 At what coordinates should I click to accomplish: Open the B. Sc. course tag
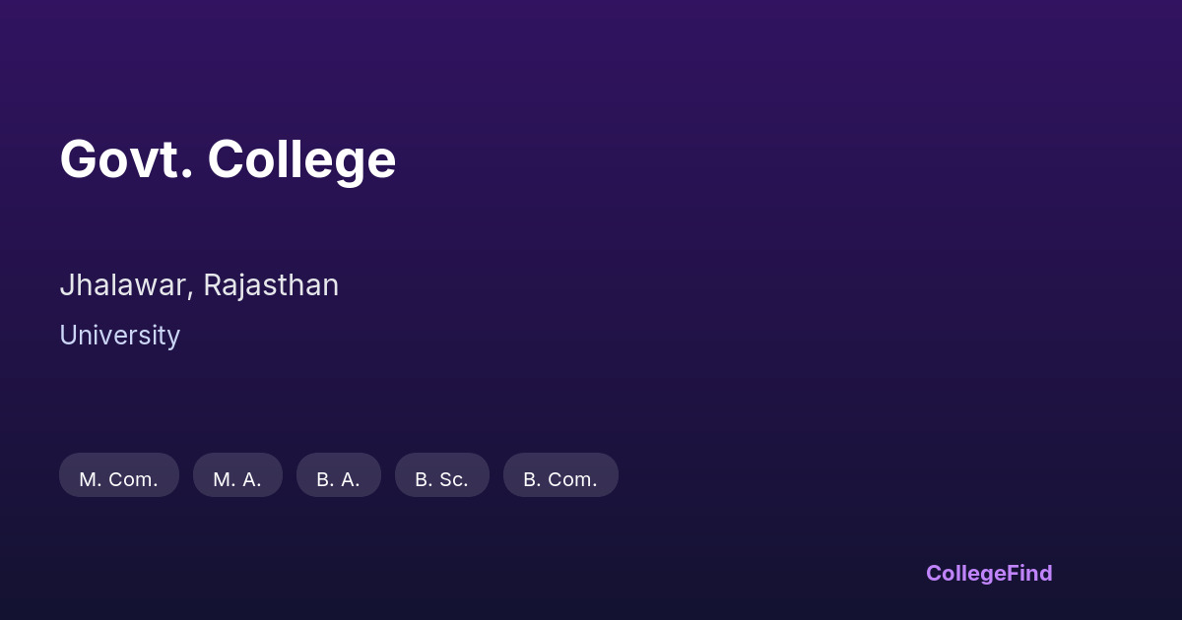441,476
